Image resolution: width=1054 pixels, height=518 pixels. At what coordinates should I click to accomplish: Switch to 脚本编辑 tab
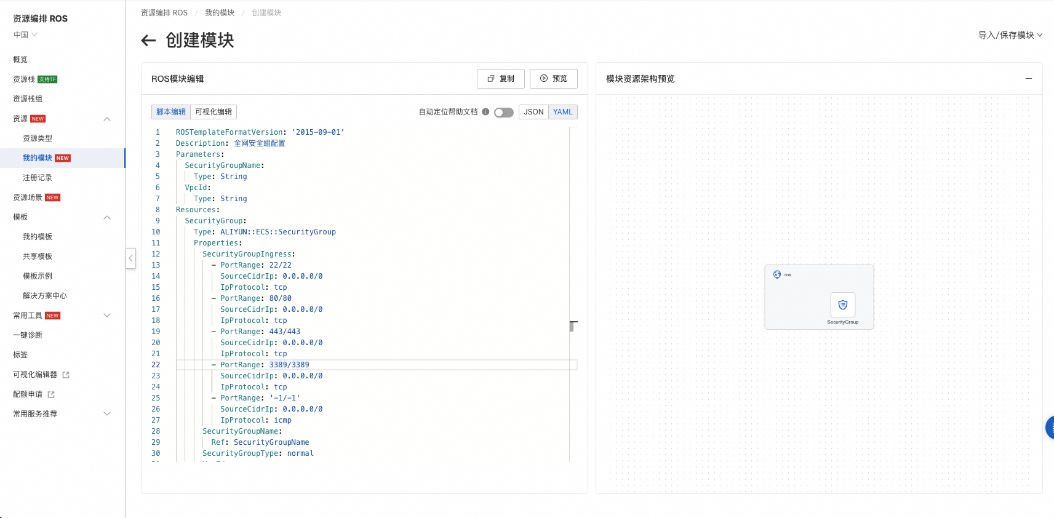click(171, 112)
